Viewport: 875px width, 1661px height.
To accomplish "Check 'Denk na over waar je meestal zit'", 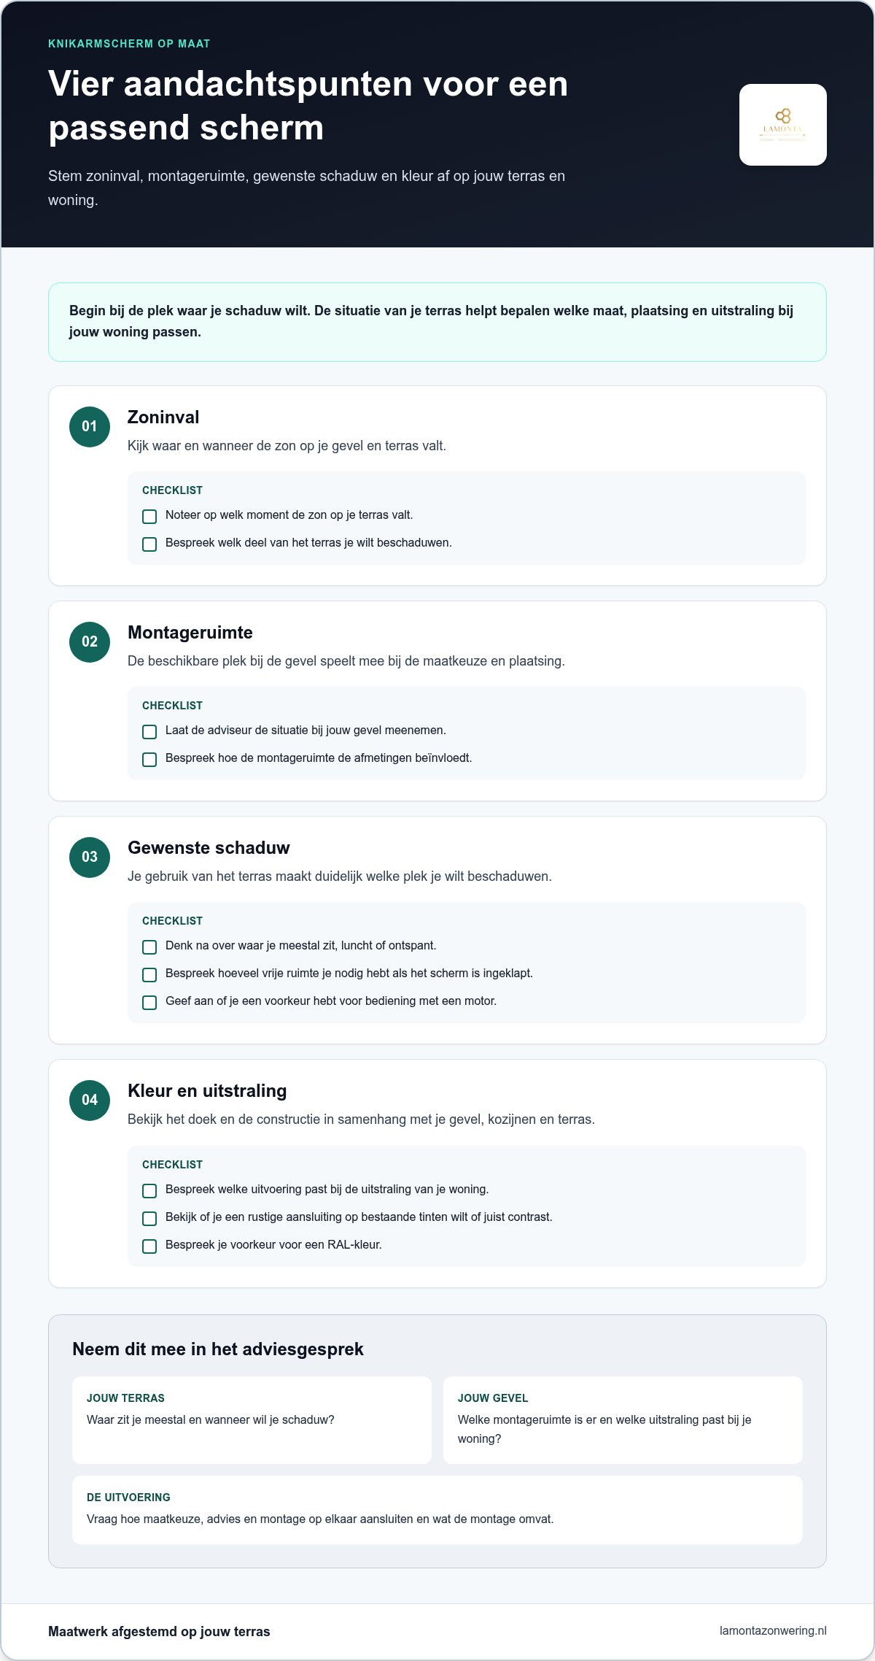I will click(x=149, y=947).
